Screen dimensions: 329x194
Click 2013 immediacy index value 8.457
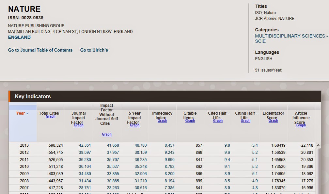click(x=169, y=145)
